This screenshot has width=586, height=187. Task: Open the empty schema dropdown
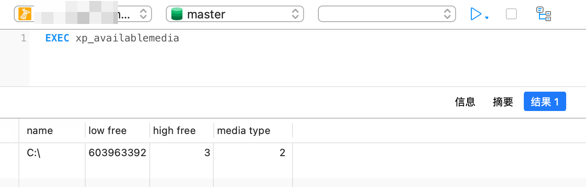click(x=387, y=14)
